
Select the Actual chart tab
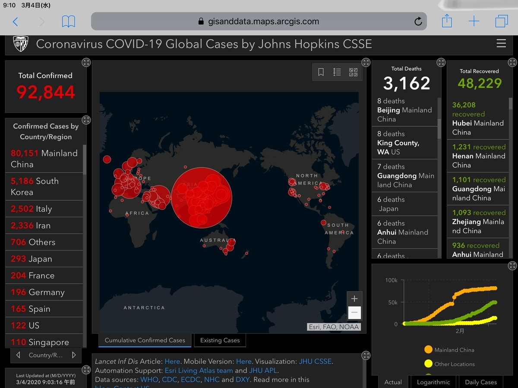click(x=393, y=382)
